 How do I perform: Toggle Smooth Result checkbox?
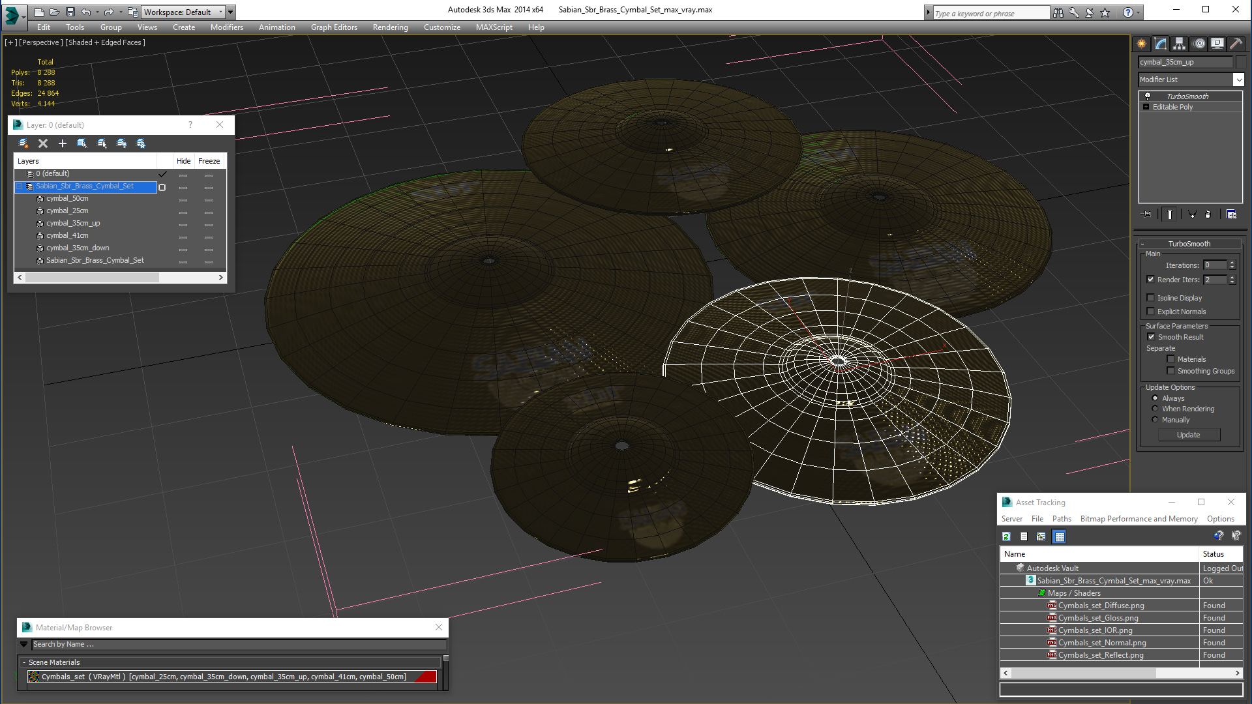point(1151,337)
